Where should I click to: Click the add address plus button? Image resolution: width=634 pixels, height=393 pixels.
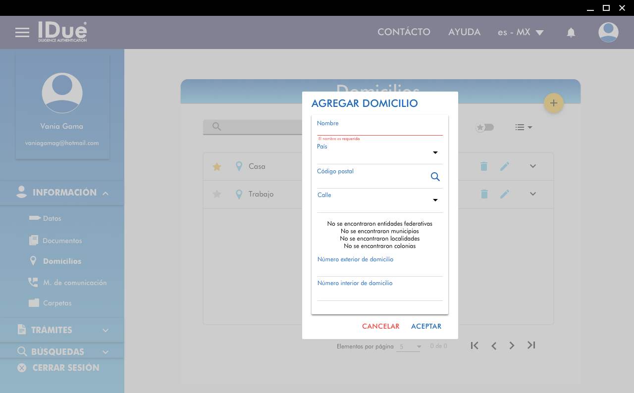(x=553, y=103)
